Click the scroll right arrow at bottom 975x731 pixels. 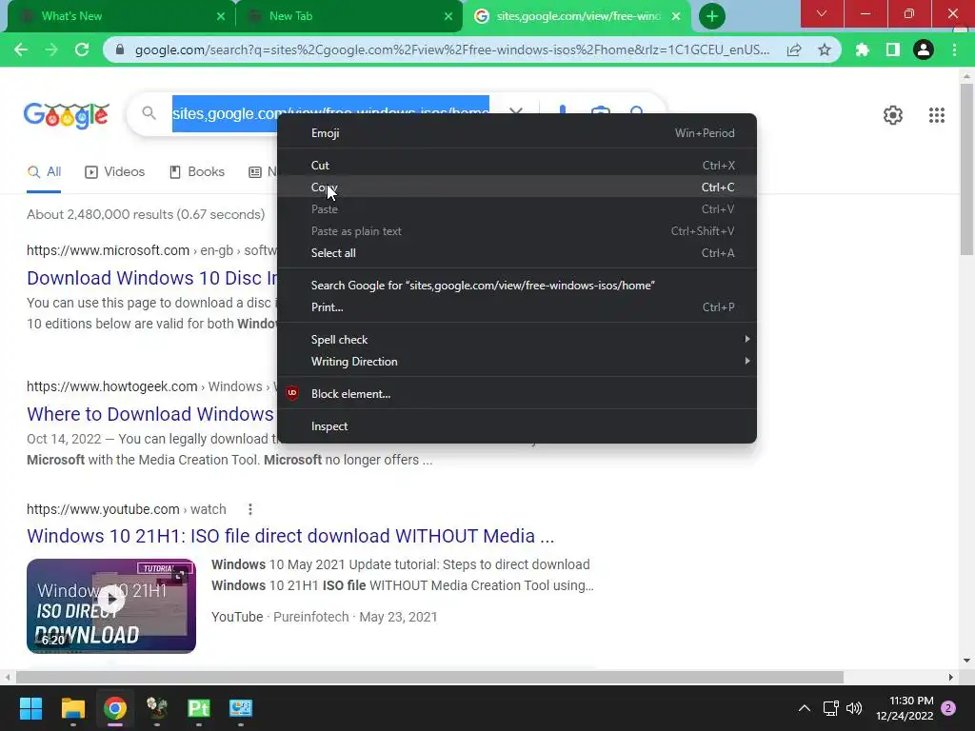(x=950, y=677)
